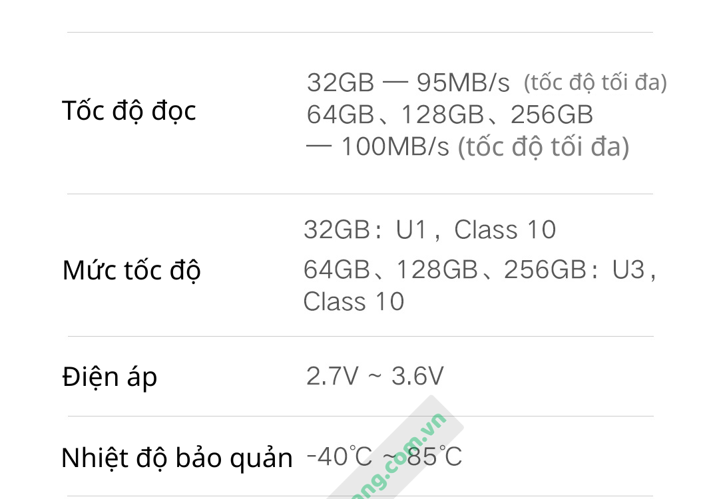Click "Class 10" below the 64GB line

tap(354, 301)
